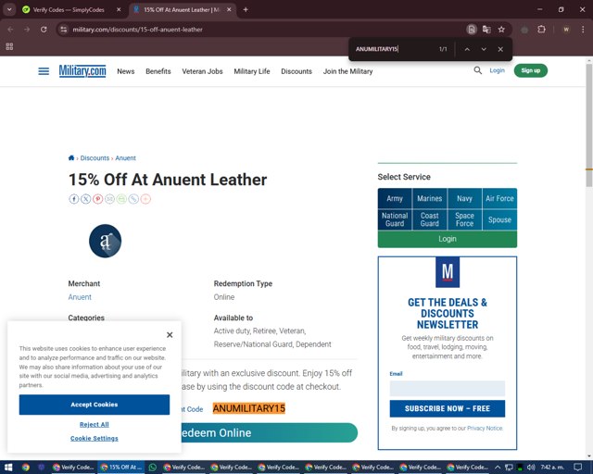Viewport: 593px width, 474px height.
Task: Open the Privacy Notice link
Action: [x=485, y=429]
